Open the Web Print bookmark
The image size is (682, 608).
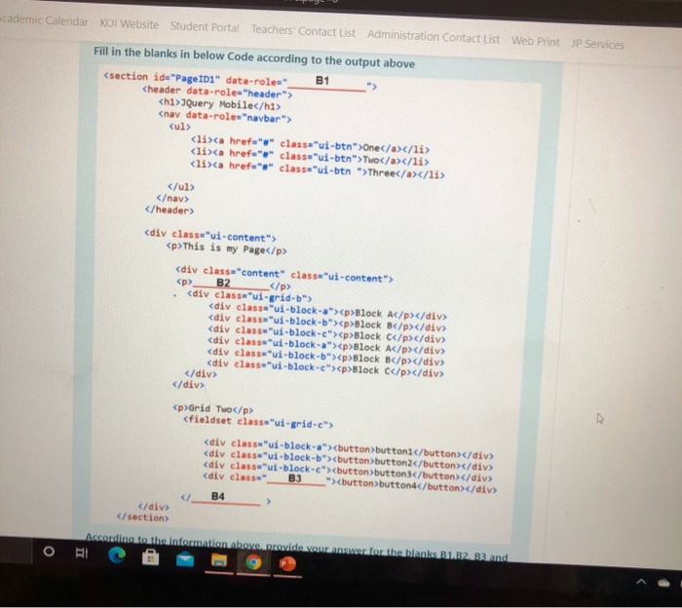(x=536, y=41)
